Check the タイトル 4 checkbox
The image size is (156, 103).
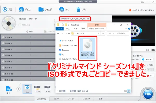tap(3, 37)
